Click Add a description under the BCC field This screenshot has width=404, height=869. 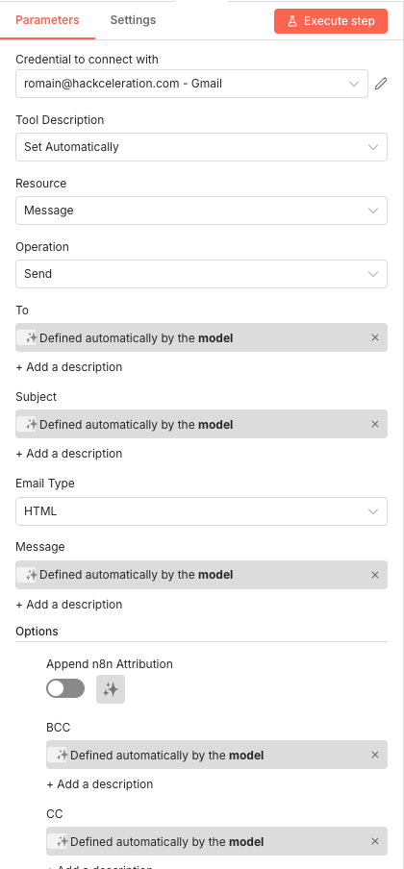(100, 784)
